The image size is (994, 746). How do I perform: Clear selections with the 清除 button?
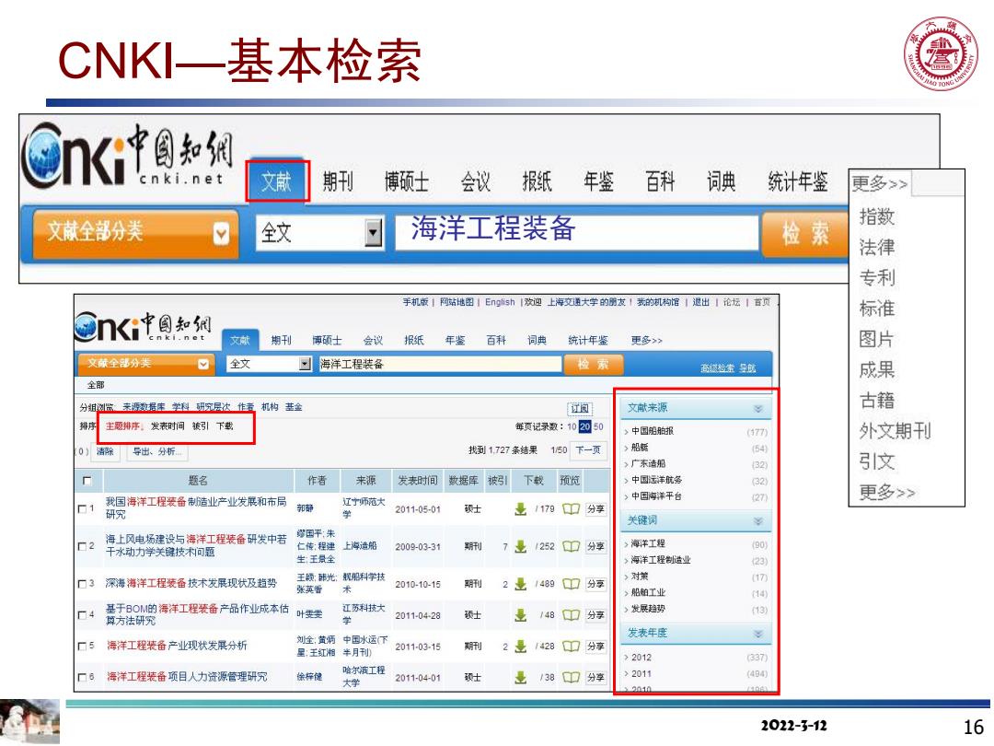[105, 451]
